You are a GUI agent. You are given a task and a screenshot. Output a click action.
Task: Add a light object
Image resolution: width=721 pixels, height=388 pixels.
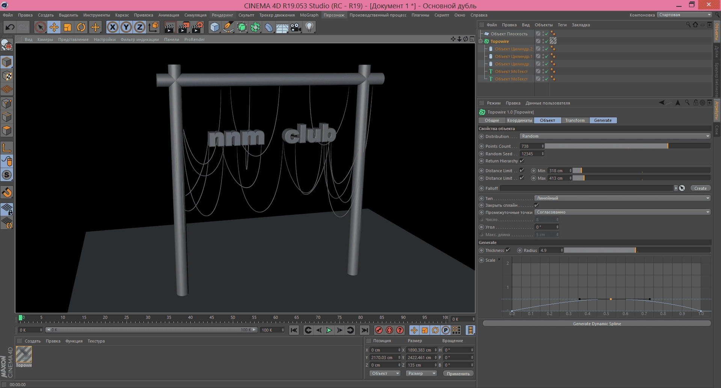pyautogui.click(x=309, y=27)
